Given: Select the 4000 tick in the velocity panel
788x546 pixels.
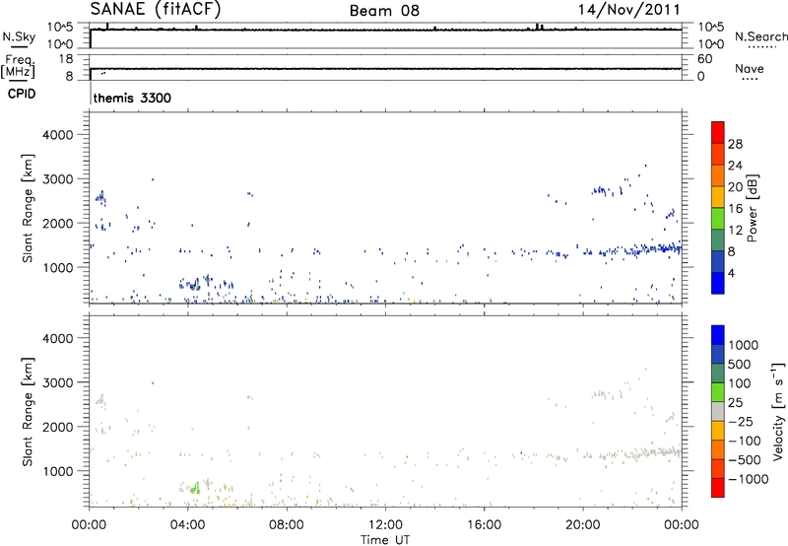Looking at the screenshot, I should click(x=57, y=338).
